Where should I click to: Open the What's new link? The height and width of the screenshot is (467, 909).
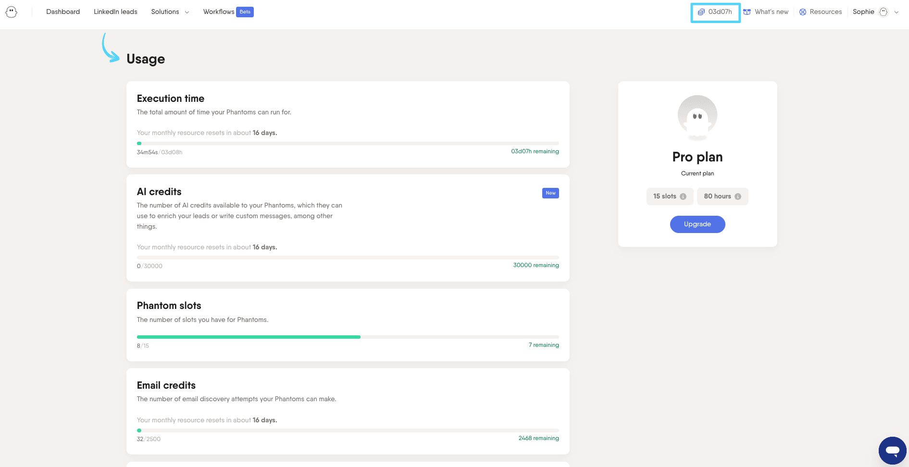tap(771, 12)
